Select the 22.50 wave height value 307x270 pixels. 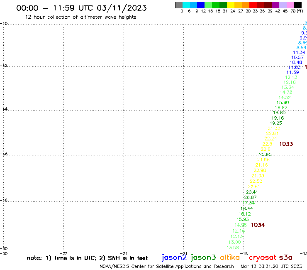click(256, 181)
